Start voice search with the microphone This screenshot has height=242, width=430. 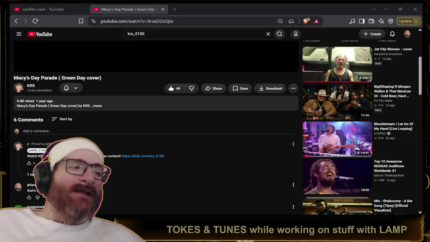click(x=296, y=34)
